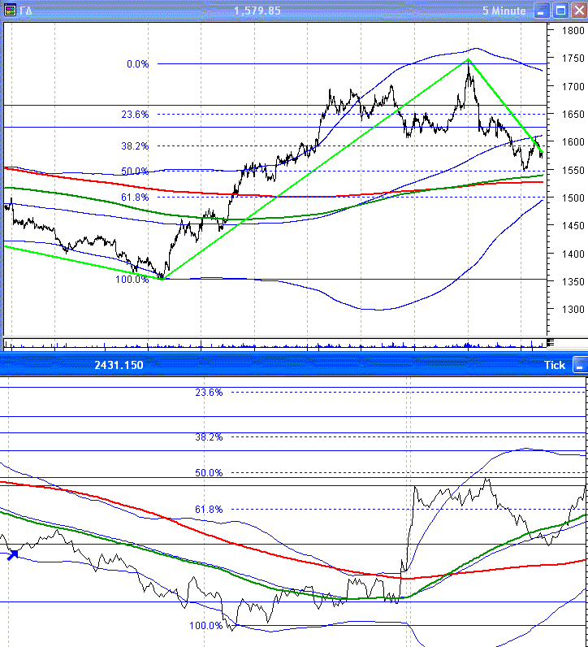This screenshot has height=647, width=588.
Task: Minimize the Tick chart window
Action: coord(578,365)
